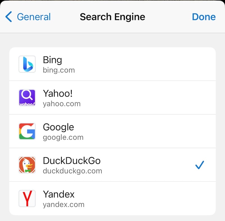Image resolution: width=225 pixels, height=221 pixels.
Task: Click the Yahoo! purple magnifier icon
Action: (x=27, y=97)
